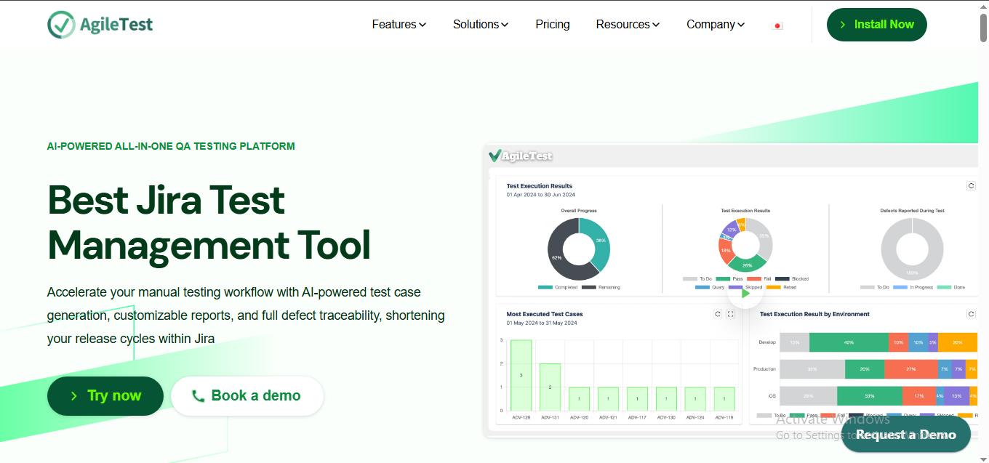Open the Features dropdown menu

pos(399,24)
